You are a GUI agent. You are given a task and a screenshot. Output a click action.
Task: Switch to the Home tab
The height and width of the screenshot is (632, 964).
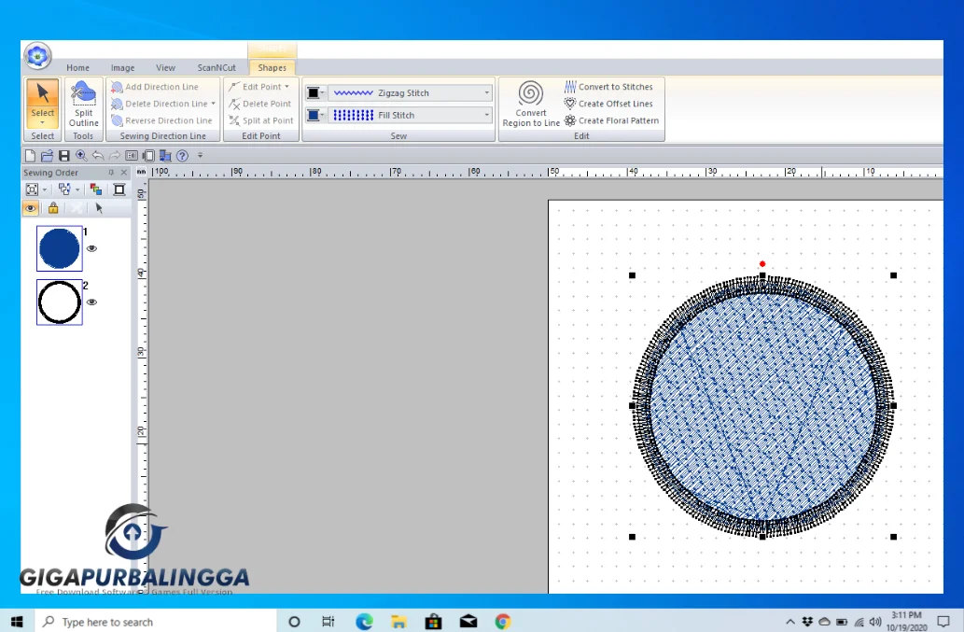[x=78, y=67]
